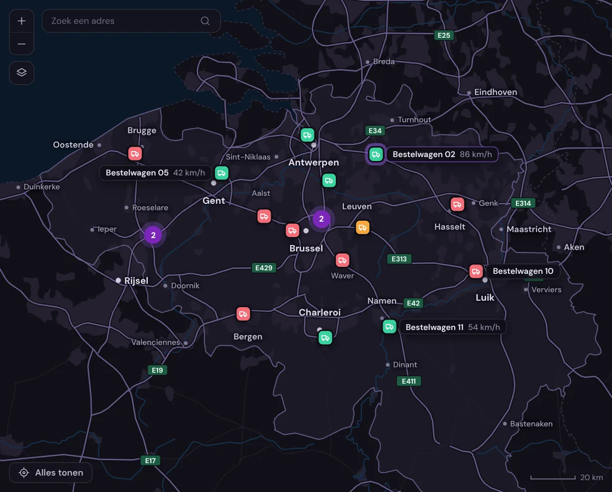612x492 pixels.
Task: Click the Valenciennes town label
Action: (156, 342)
